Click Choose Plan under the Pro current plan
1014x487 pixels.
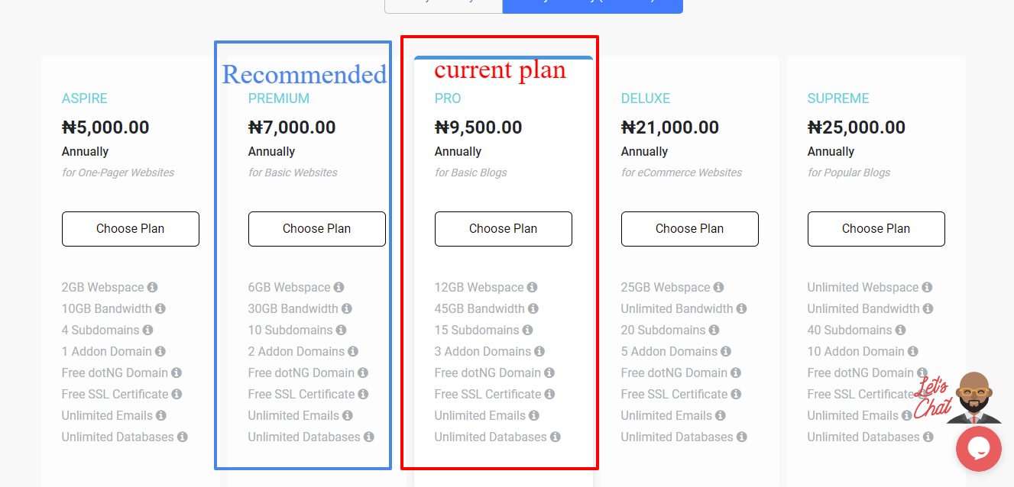503,228
